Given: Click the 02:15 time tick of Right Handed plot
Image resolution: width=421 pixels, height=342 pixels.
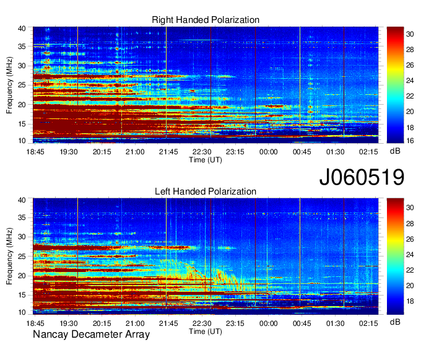Looking at the screenshot, I should [x=368, y=152].
